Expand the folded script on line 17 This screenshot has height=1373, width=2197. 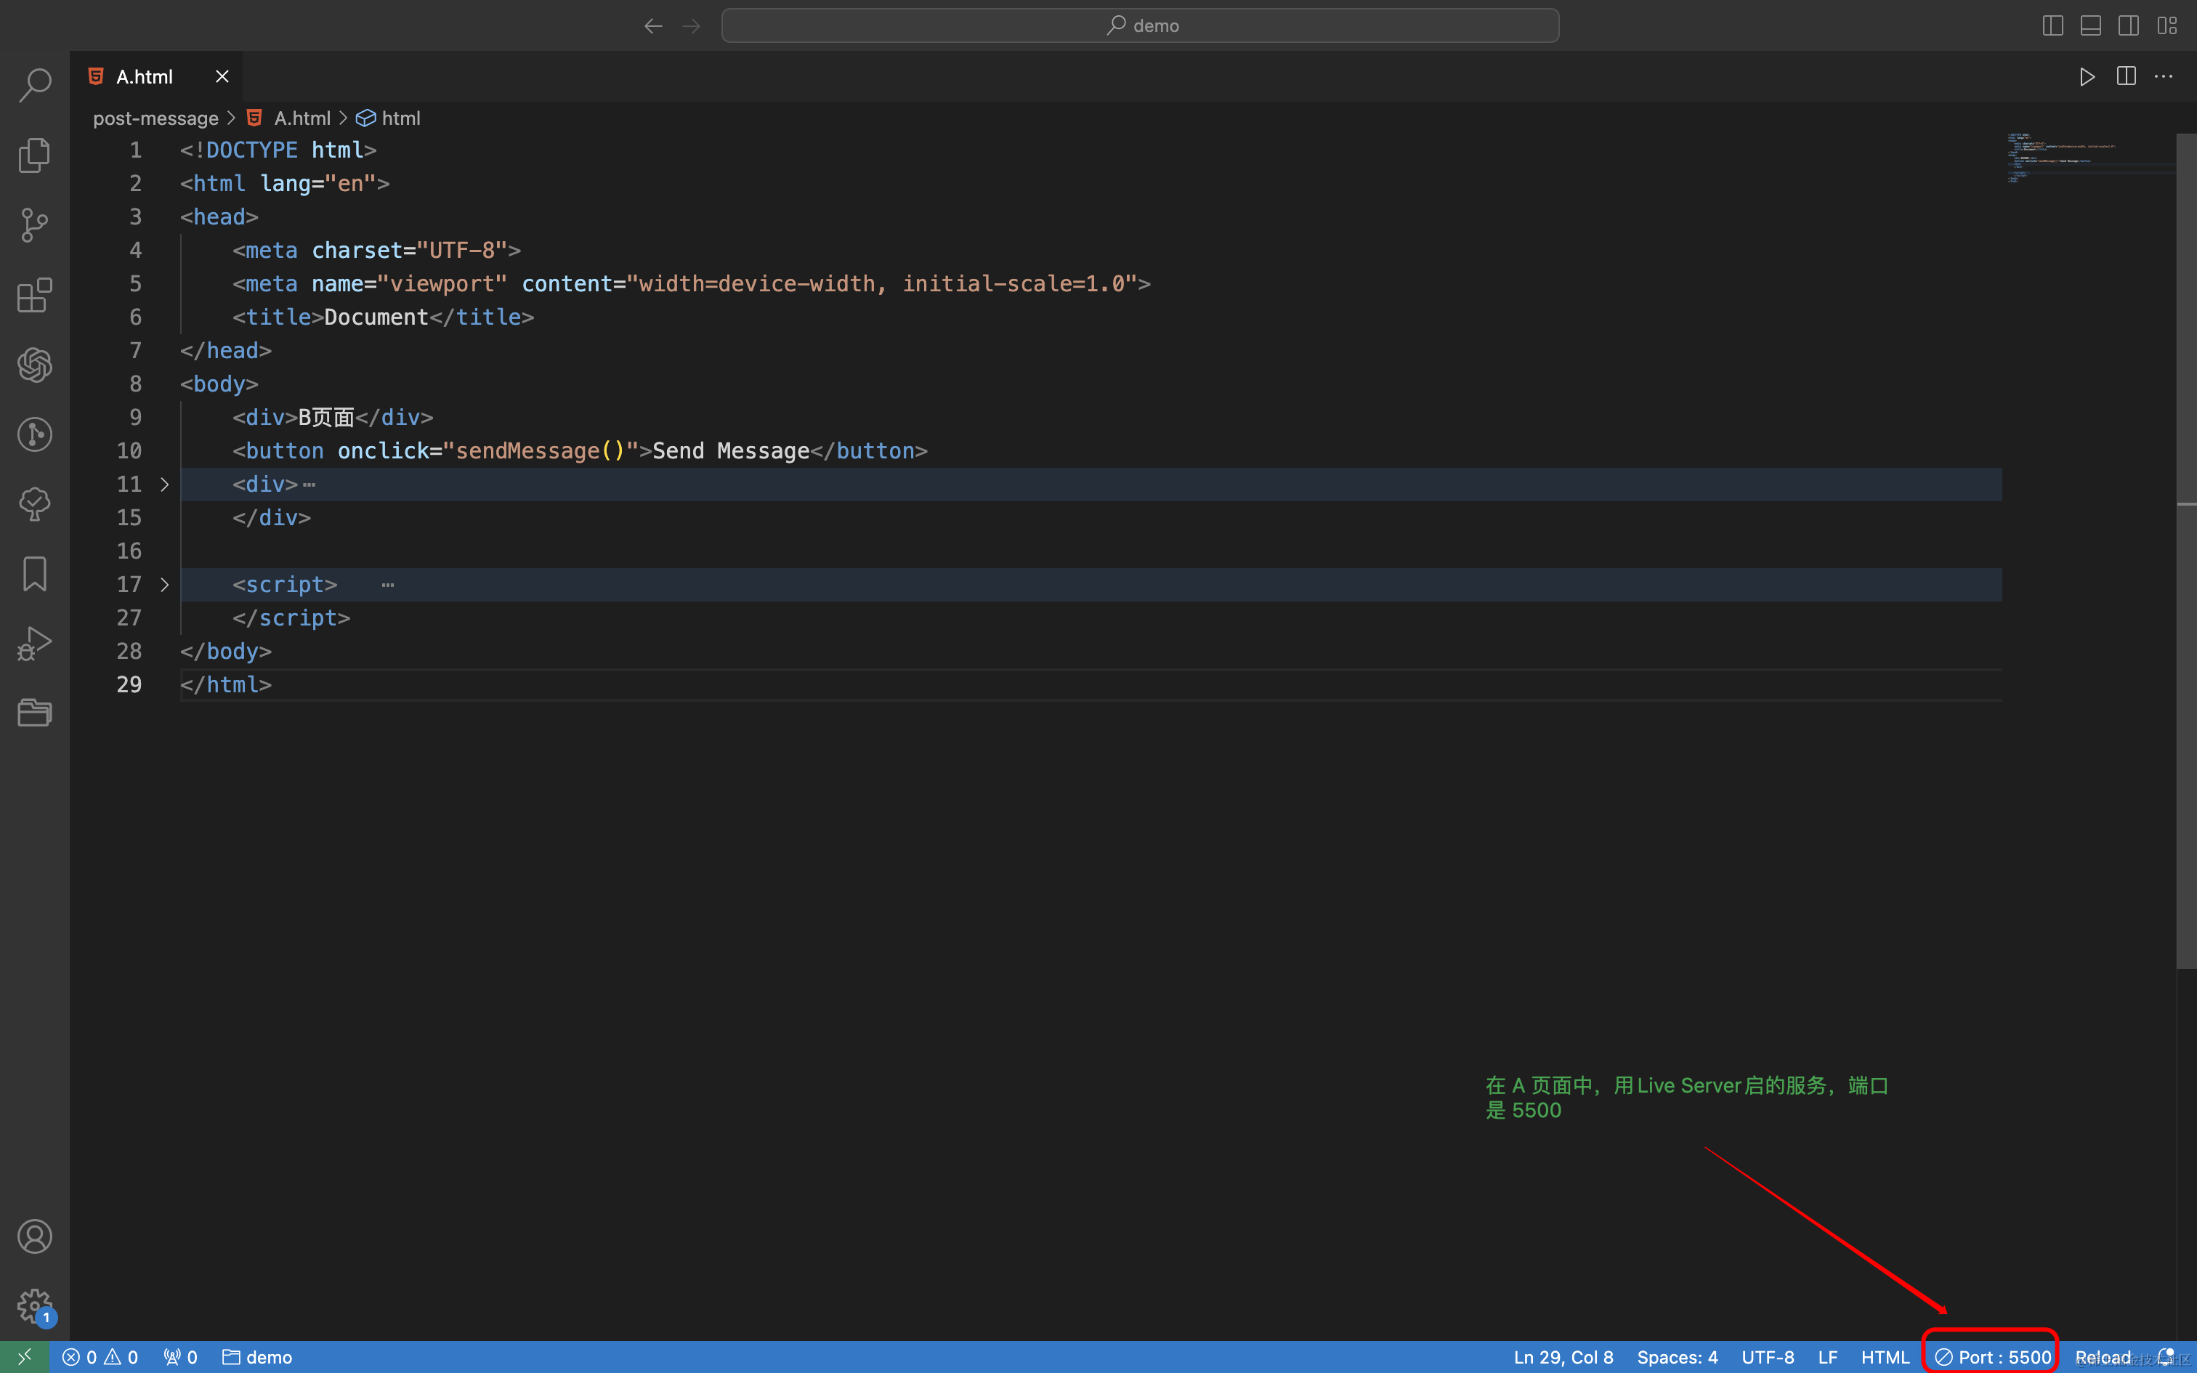164,585
